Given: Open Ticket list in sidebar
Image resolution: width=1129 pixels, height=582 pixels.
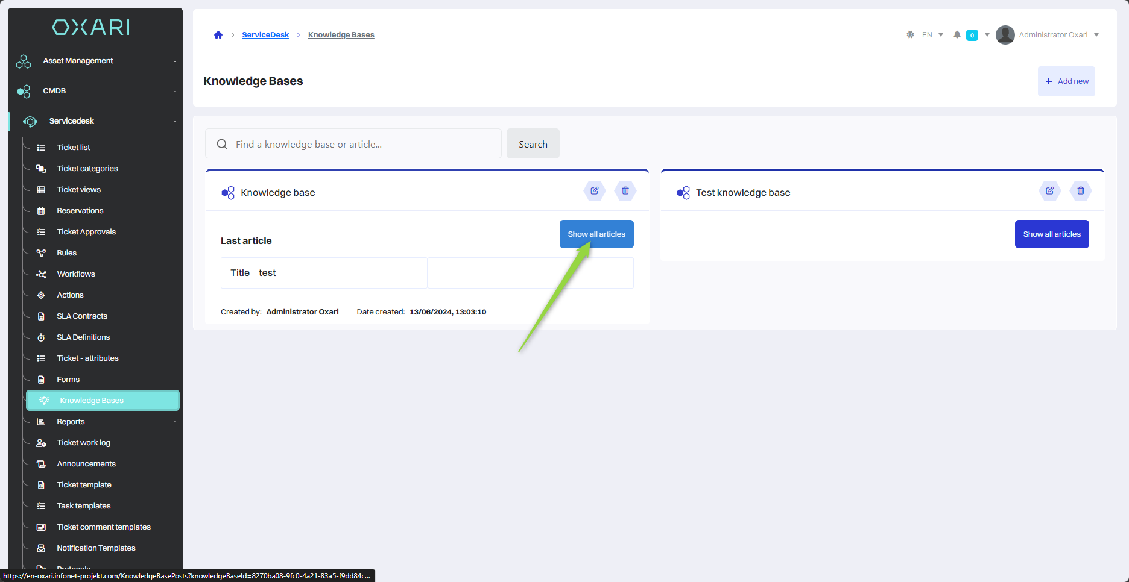Looking at the screenshot, I should click(x=73, y=148).
